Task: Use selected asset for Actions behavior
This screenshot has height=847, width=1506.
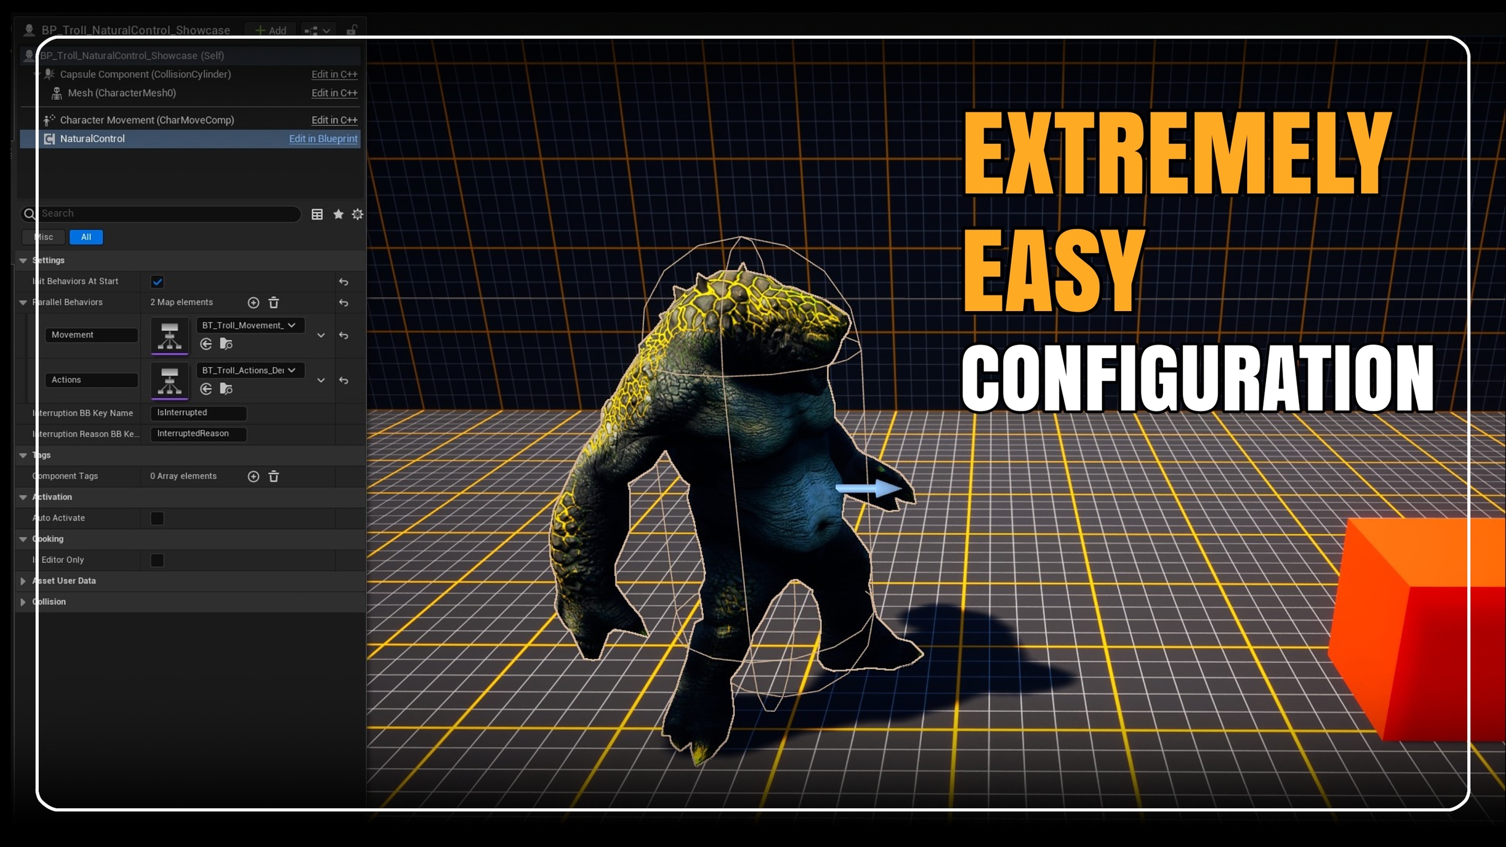Action: [206, 389]
